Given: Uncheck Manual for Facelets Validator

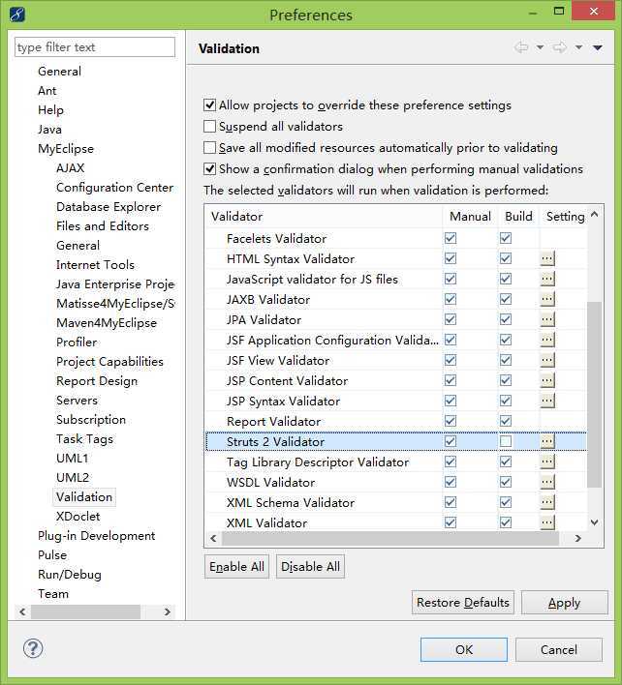Looking at the screenshot, I should 451,238.
